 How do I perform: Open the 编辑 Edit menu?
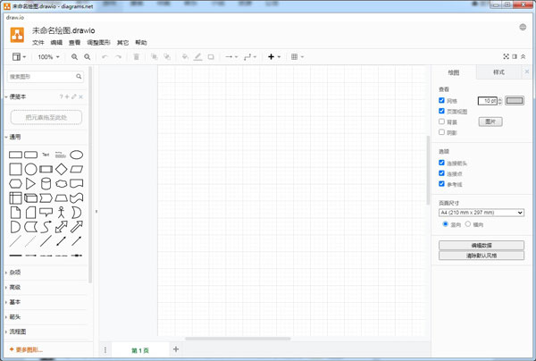pyautogui.click(x=56, y=42)
